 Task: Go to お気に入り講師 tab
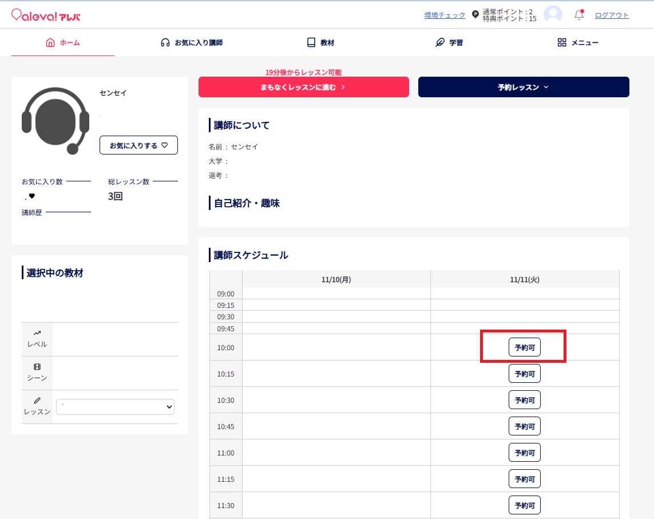click(x=192, y=42)
